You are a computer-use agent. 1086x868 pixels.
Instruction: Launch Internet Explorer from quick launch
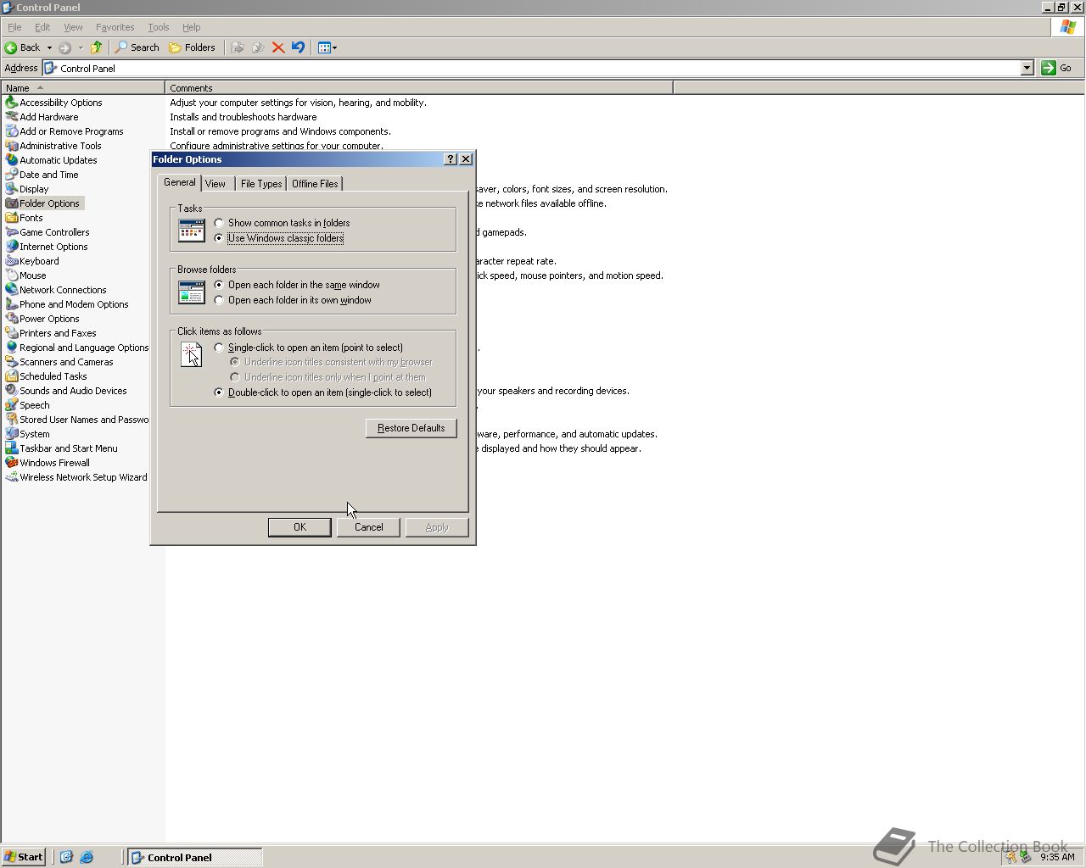87,857
